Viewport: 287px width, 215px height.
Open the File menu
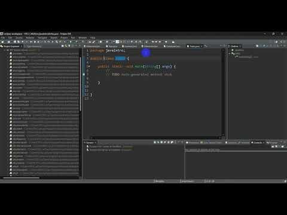(x=3, y=38)
